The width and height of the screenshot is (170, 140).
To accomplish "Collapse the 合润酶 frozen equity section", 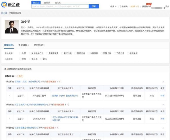I will 163,82.
